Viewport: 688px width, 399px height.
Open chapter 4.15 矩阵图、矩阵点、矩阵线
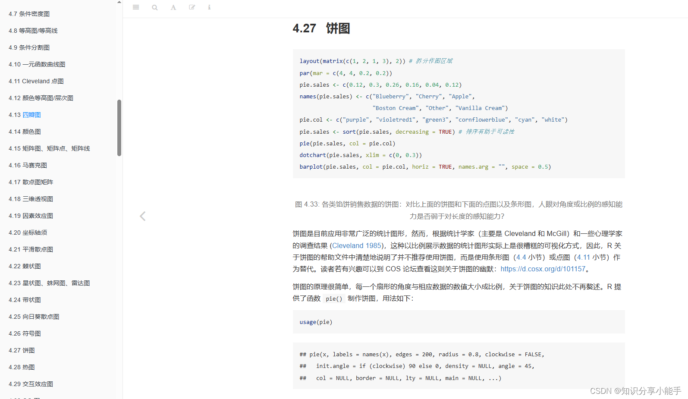pos(49,148)
